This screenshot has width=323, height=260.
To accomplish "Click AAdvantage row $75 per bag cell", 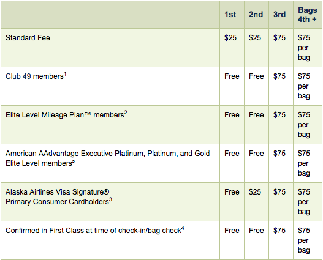I will tap(304, 163).
